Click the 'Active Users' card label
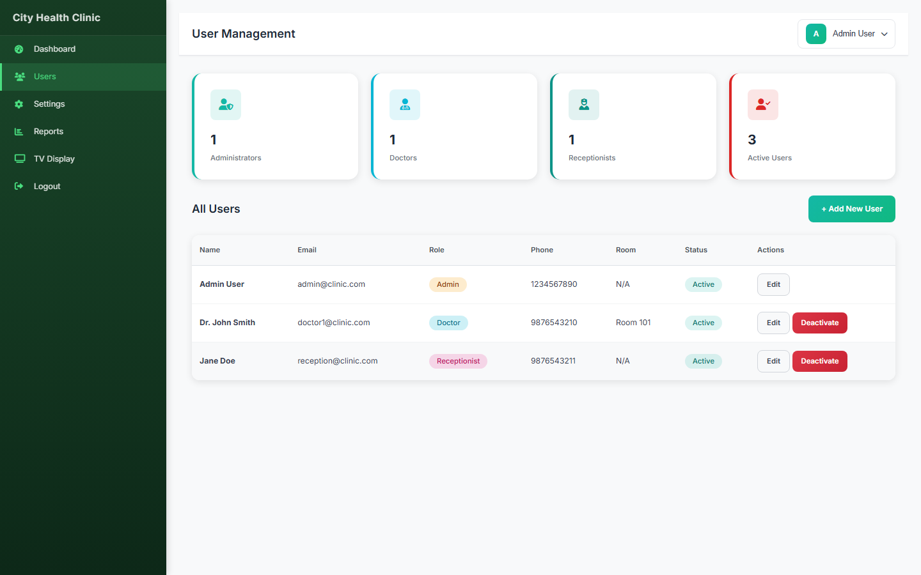 769,158
